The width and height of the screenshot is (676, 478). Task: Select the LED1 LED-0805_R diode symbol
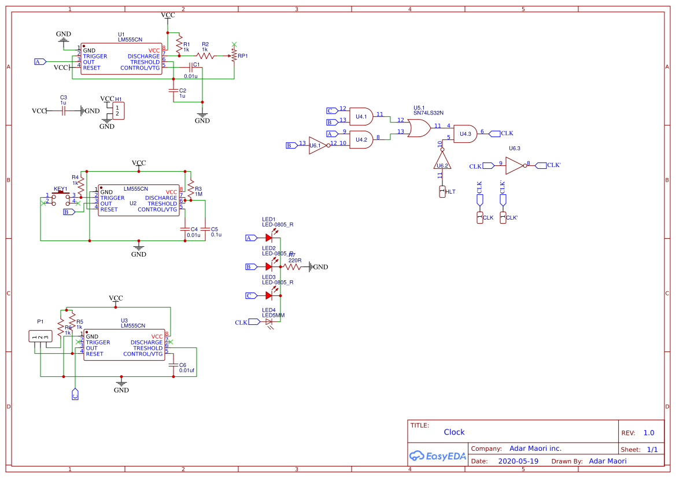point(269,237)
